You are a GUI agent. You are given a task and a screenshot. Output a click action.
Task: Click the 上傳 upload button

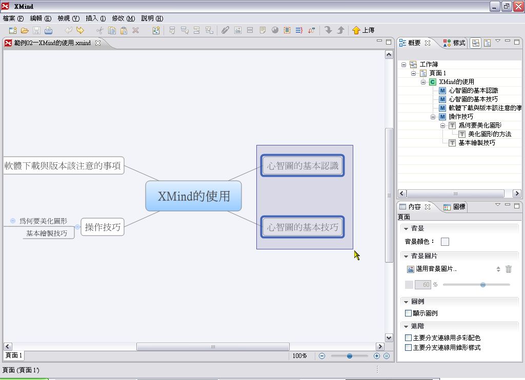pyautogui.click(x=364, y=30)
